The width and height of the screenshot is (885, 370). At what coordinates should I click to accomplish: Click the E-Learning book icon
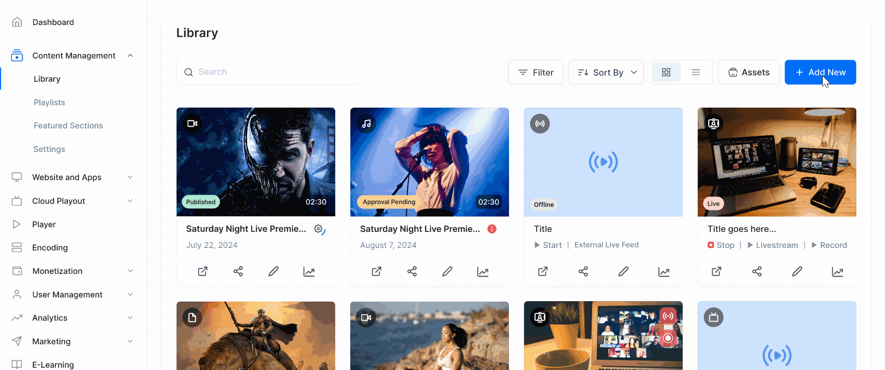pyautogui.click(x=17, y=364)
